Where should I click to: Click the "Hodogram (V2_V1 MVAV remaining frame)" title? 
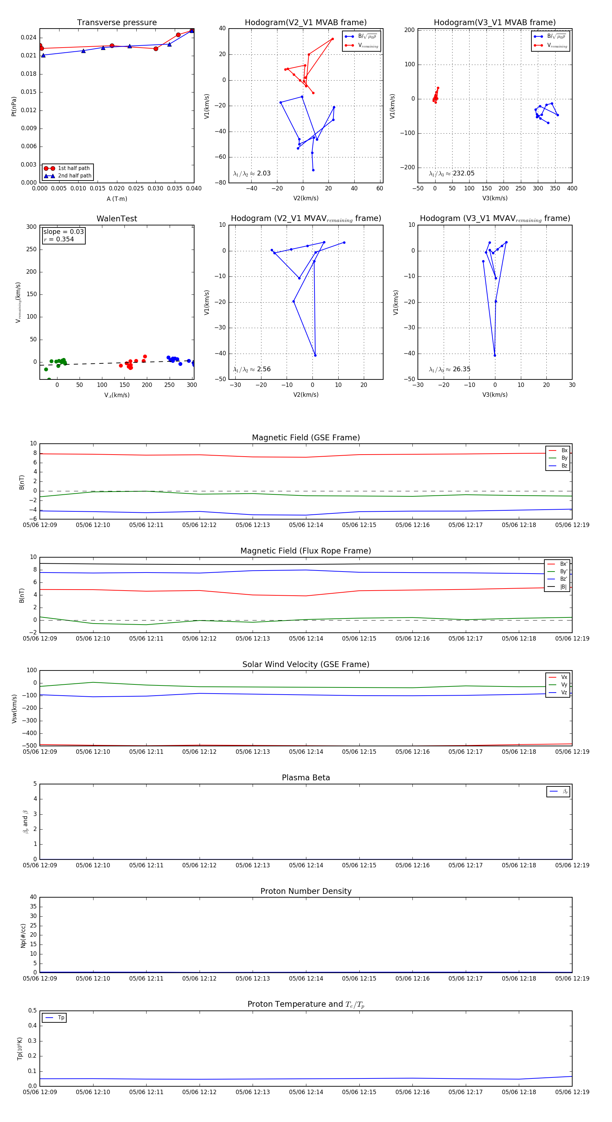[x=306, y=218]
